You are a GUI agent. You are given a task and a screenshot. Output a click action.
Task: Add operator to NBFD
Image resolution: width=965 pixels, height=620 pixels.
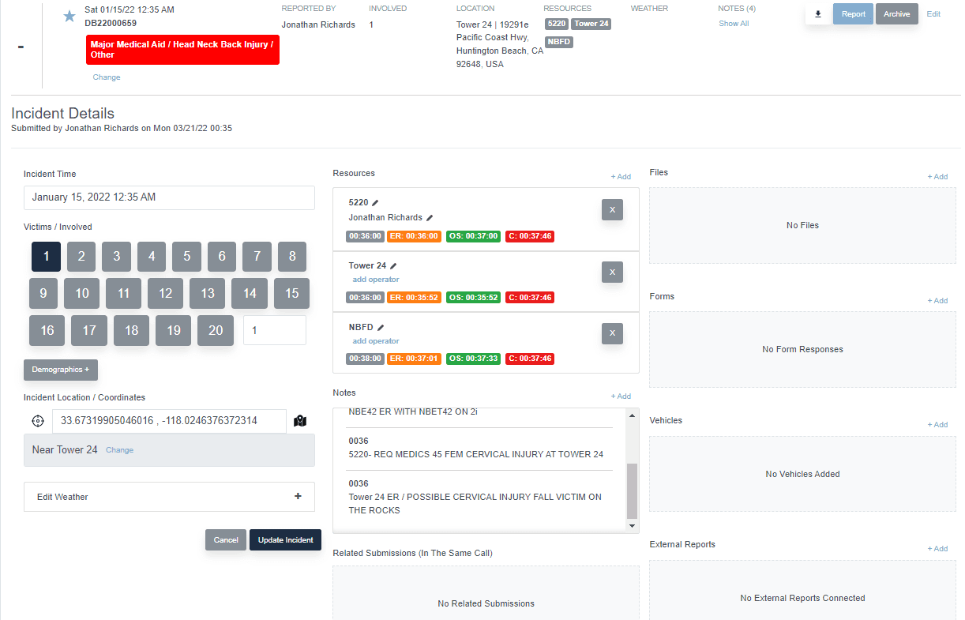pyautogui.click(x=376, y=341)
